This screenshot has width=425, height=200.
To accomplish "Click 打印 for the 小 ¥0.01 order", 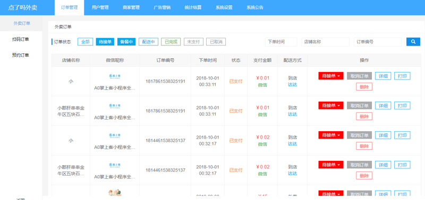I will pos(402,76).
